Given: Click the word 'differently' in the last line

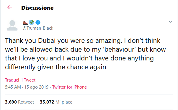Looking at the screenshot, I should pos(20,67).
